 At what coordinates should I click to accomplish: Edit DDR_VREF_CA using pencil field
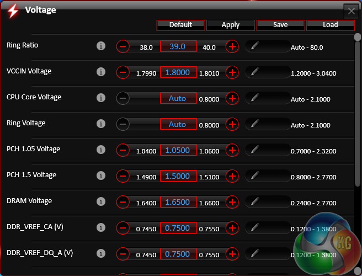268,227
